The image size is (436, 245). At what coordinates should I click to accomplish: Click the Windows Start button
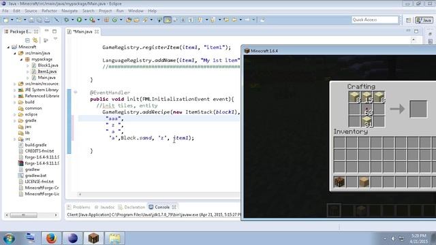coord(9,238)
